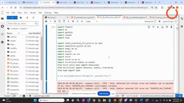Open notifications bell in status bar
Image resolution: width=184 pixels, height=103 pixels.
tap(180, 96)
